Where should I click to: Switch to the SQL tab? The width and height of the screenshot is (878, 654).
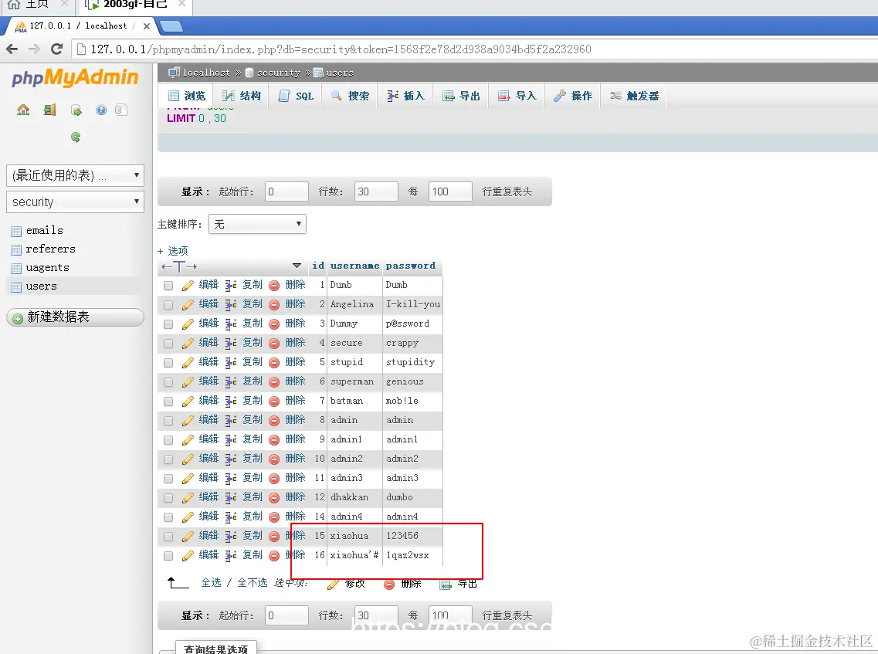tap(297, 96)
